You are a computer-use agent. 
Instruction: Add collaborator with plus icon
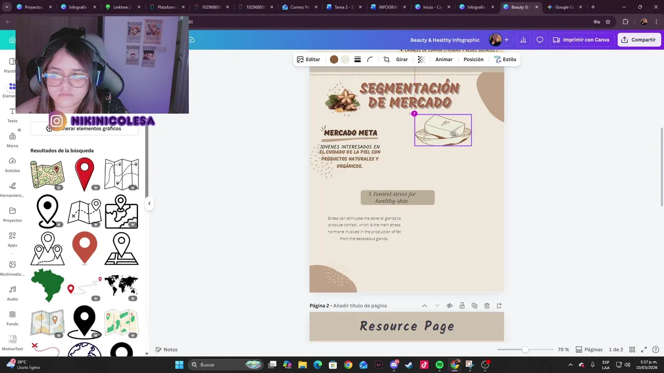coord(506,40)
